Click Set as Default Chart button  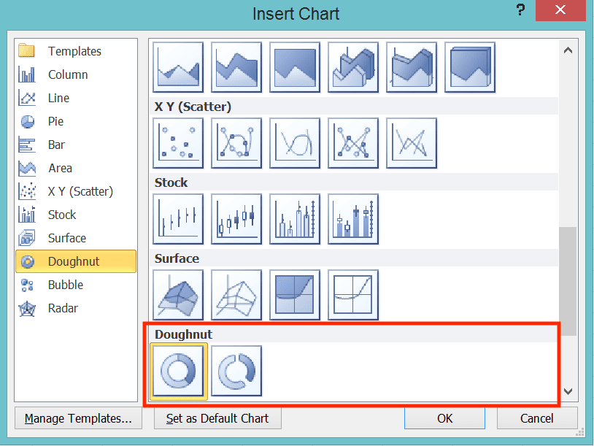tap(217, 418)
